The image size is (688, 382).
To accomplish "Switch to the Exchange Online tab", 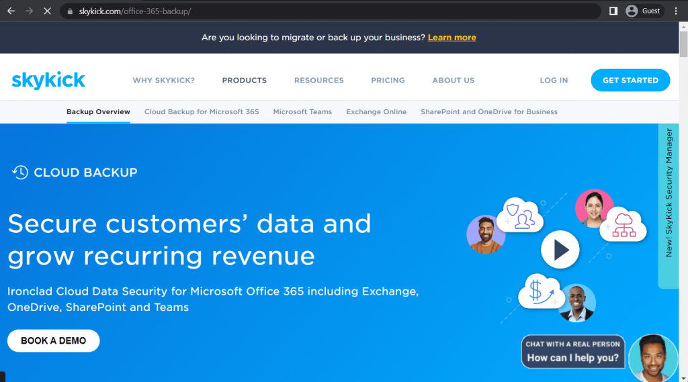I will (376, 112).
